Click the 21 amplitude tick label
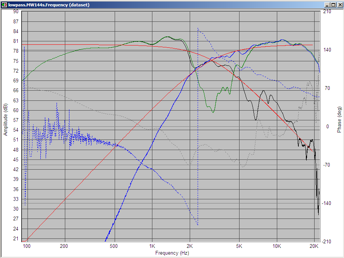344x258 pixels. (16, 239)
